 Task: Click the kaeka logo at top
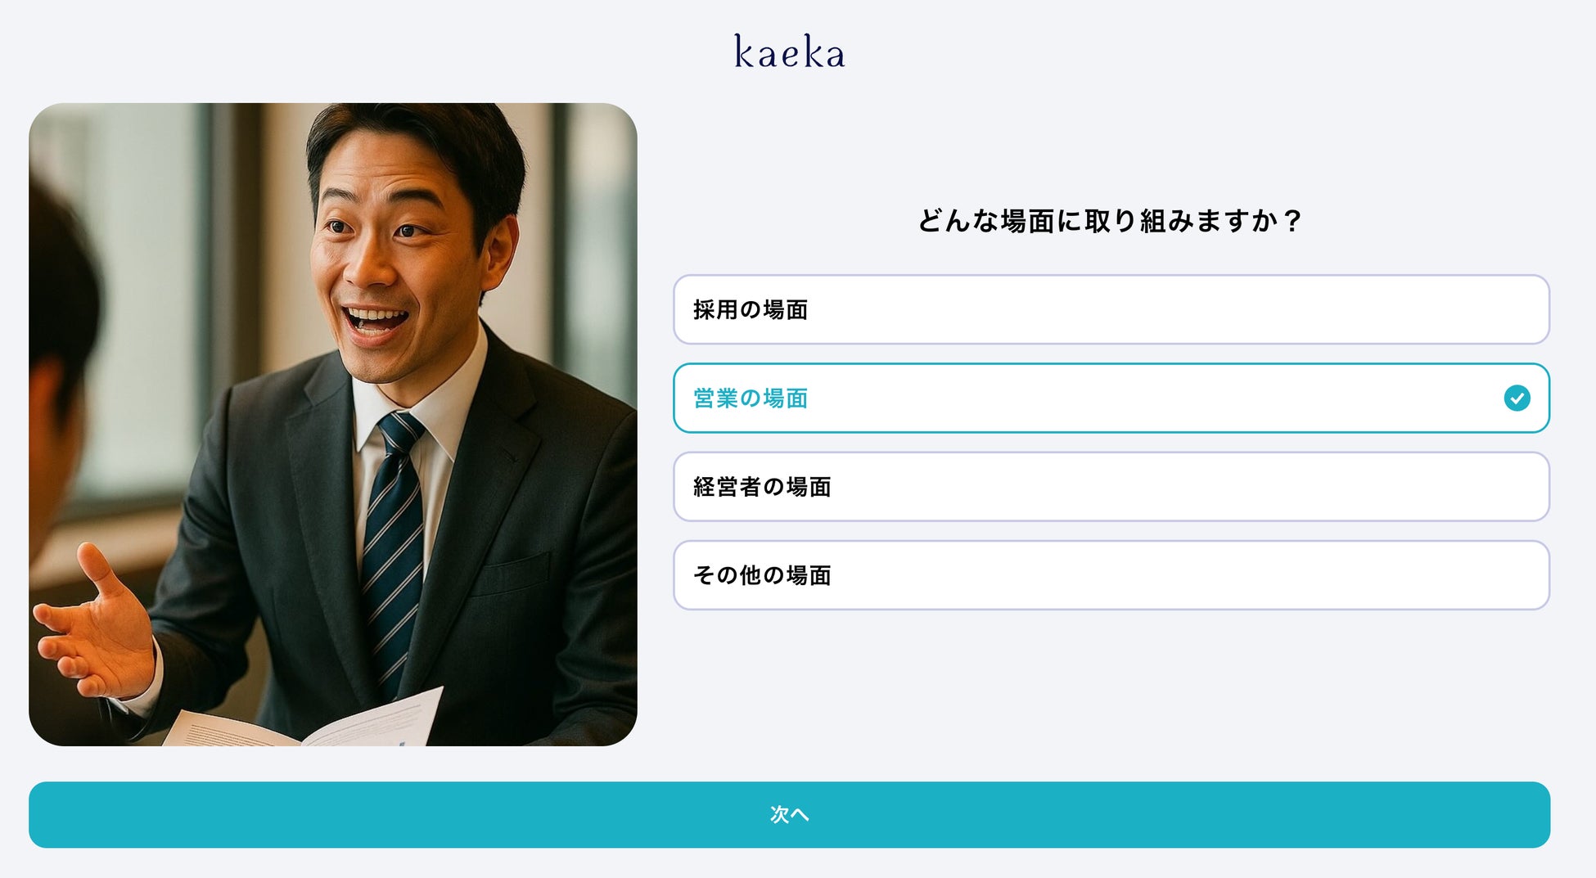coord(789,51)
